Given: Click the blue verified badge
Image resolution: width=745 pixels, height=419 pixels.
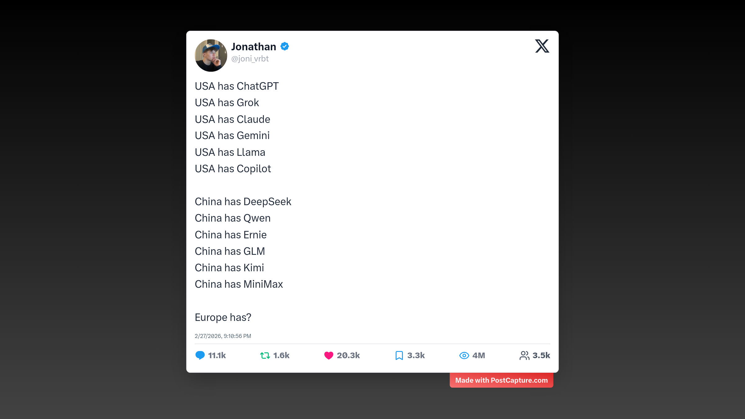Looking at the screenshot, I should [285, 47].
